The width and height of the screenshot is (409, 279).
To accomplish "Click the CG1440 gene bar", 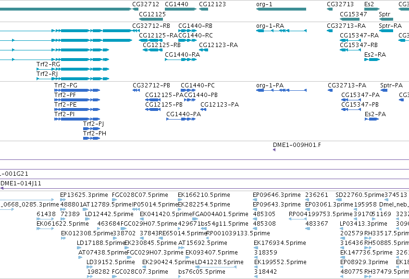I will [181, 9].
